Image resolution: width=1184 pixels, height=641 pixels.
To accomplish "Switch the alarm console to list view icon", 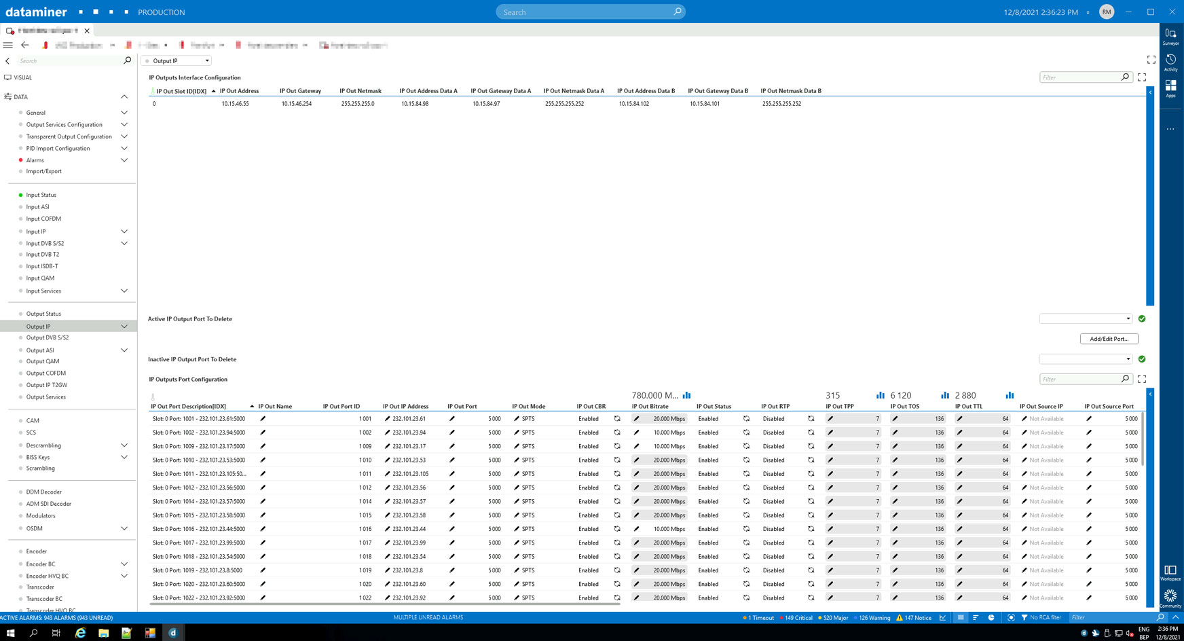I will tap(961, 618).
